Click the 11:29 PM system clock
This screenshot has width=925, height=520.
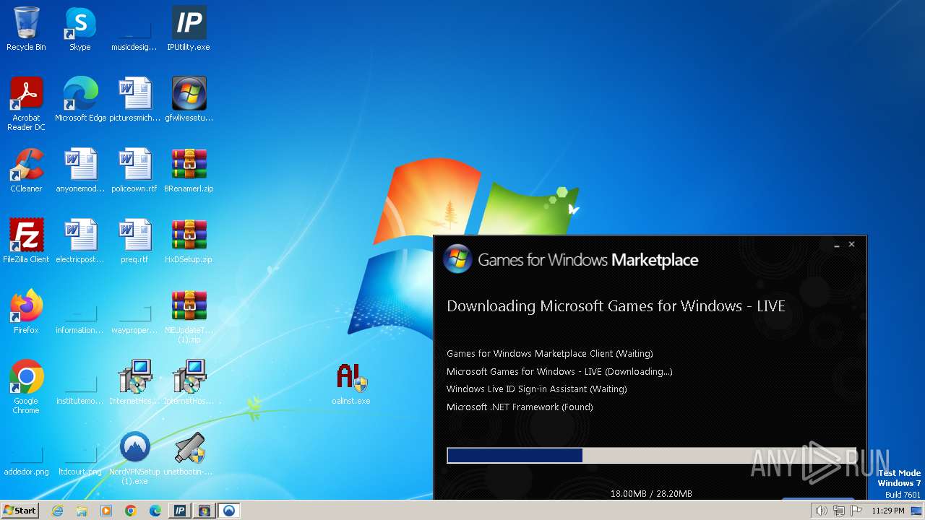(888, 511)
